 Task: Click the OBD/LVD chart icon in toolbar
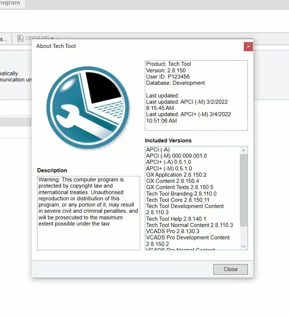20,38
